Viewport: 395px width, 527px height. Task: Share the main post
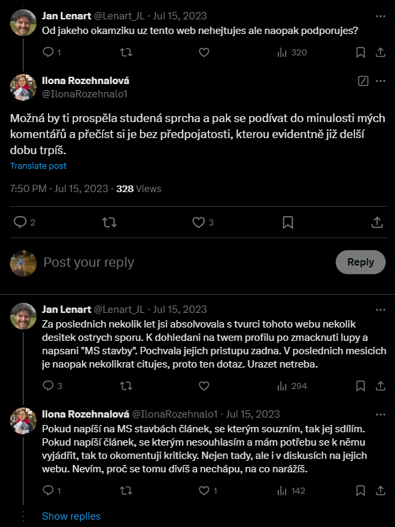[x=377, y=222]
